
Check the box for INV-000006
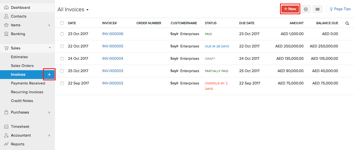point(62,34)
